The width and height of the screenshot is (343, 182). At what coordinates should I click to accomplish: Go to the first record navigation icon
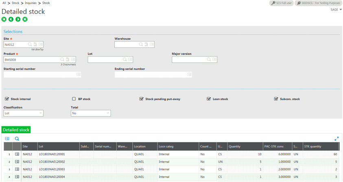tap(4, 19)
